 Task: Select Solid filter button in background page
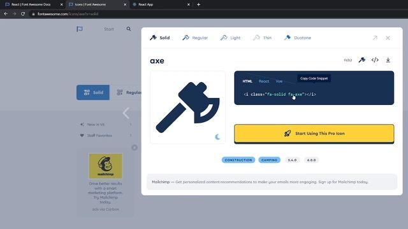pyautogui.click(x=93, y=92)
